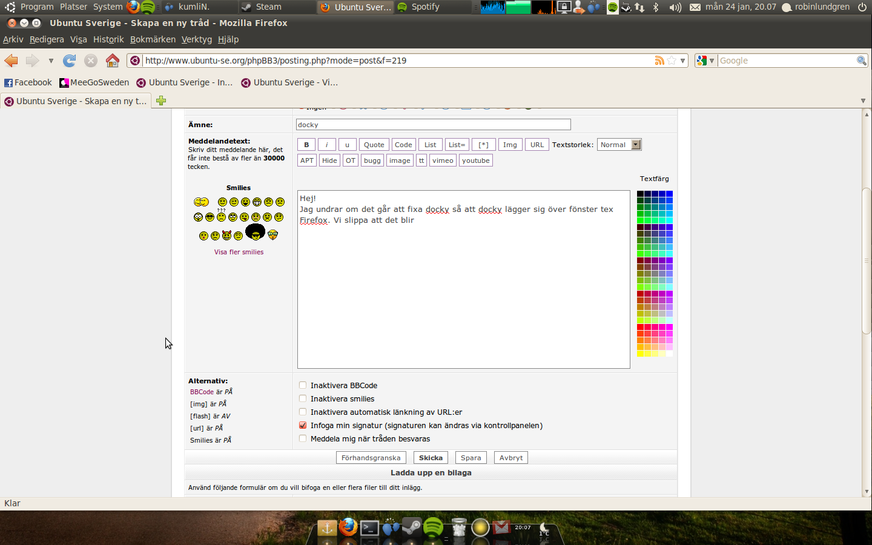Open the volume control in top panel

pyautogui.click(x=675, y=7)
